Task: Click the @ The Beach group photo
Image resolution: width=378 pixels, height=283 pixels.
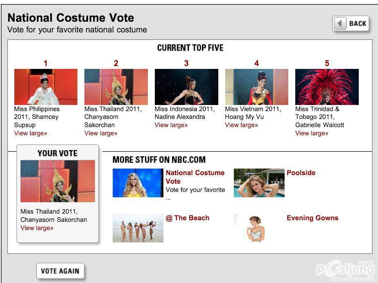Action: [x=138, y=228]
